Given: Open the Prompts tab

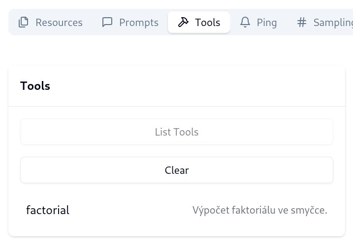Looking at the screenshot, I should pyautogui.click(x=139, y=23).
